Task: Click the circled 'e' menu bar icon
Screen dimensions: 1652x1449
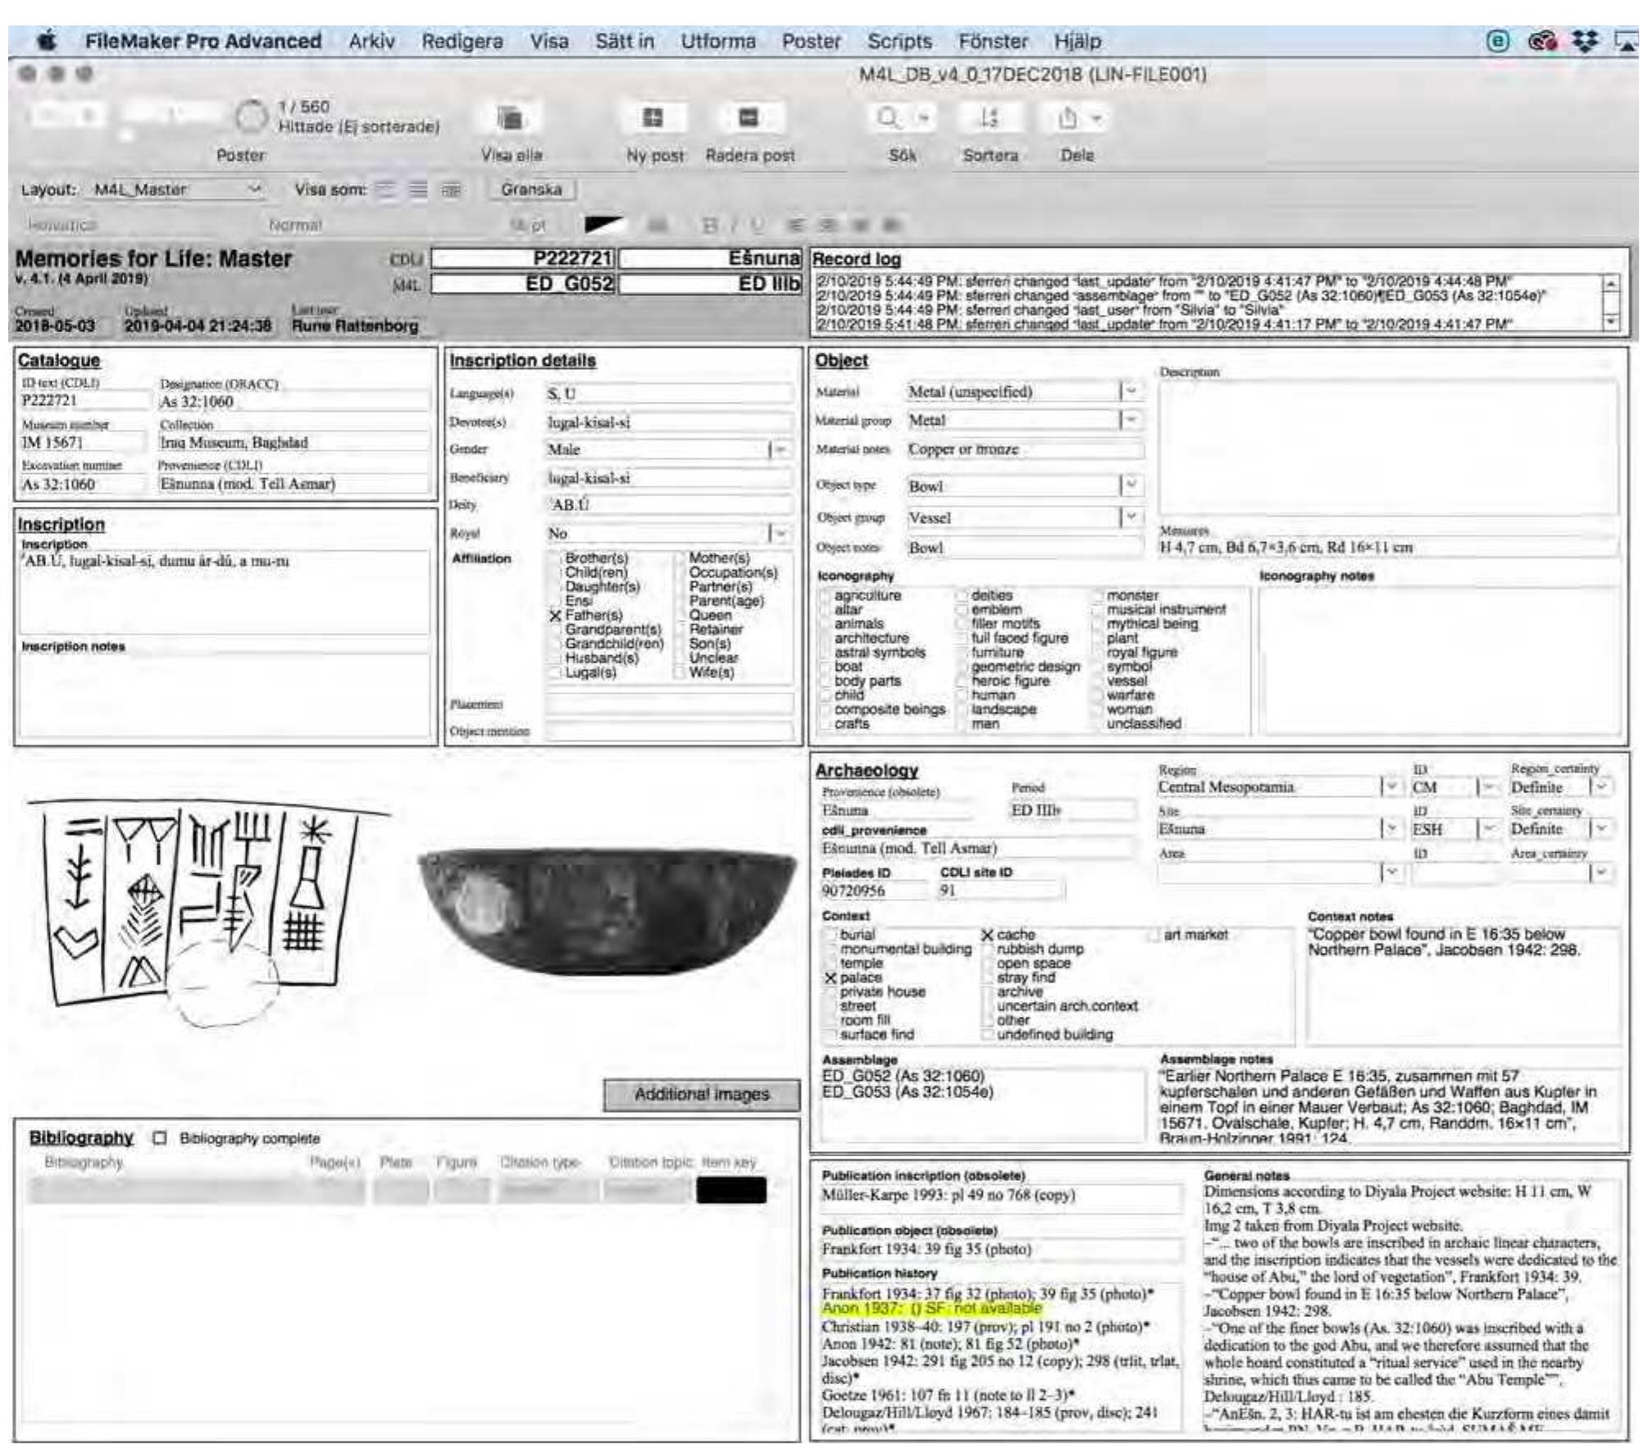Action: coord(1497,41)
